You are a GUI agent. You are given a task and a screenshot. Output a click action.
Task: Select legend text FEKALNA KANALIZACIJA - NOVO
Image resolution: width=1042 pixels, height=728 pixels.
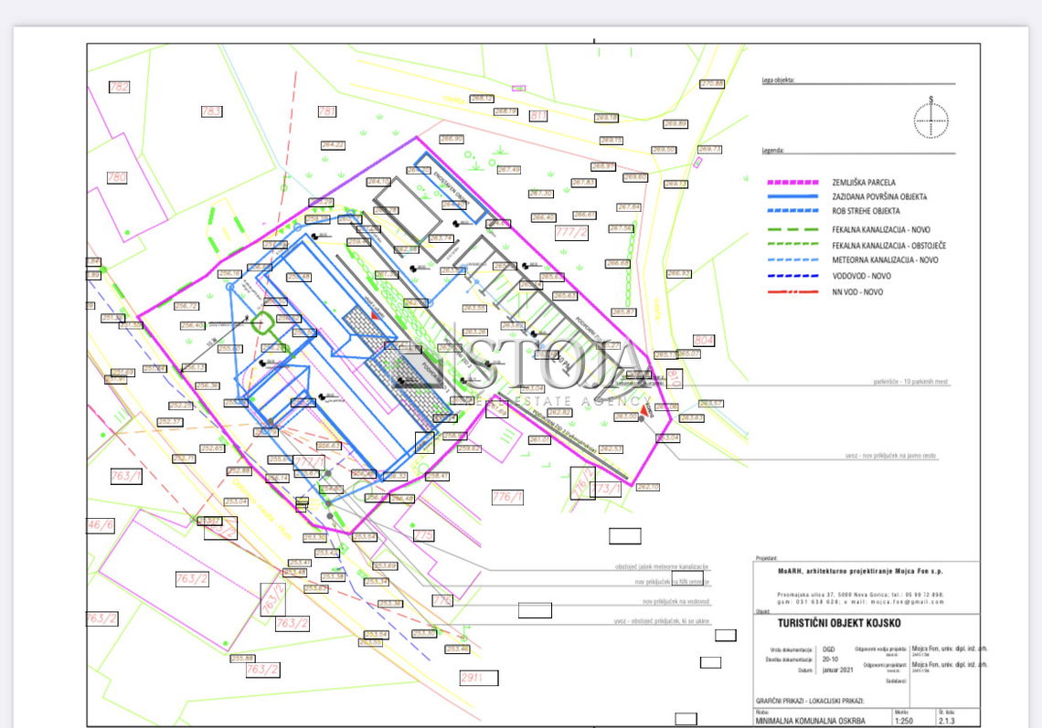(881, 230)
